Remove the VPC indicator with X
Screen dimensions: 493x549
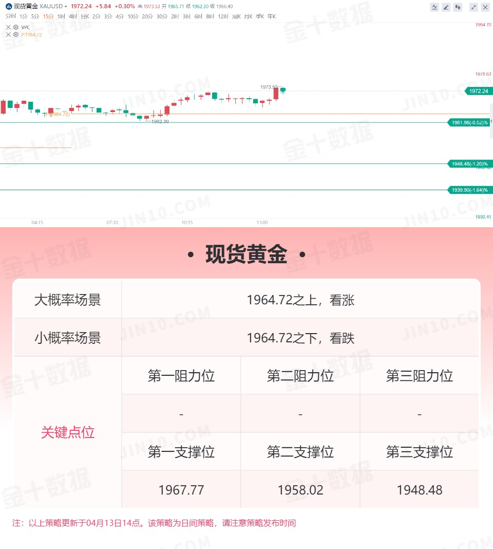click(8, 27)
